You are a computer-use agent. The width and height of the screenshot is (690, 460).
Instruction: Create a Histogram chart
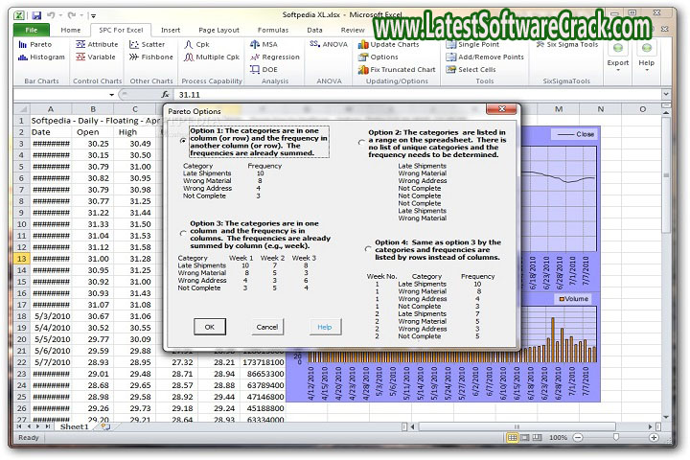coord(41,57)
